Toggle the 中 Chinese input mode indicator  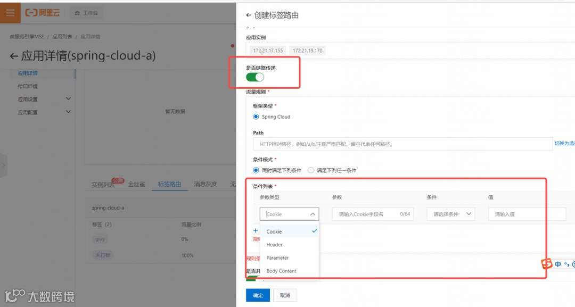click(558, 264)
